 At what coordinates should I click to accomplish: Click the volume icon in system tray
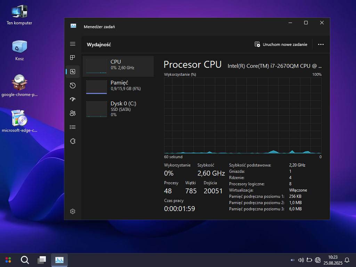coord(301,260)
